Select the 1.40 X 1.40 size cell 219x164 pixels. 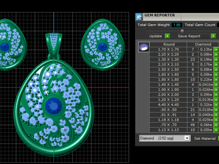(168, 85)
